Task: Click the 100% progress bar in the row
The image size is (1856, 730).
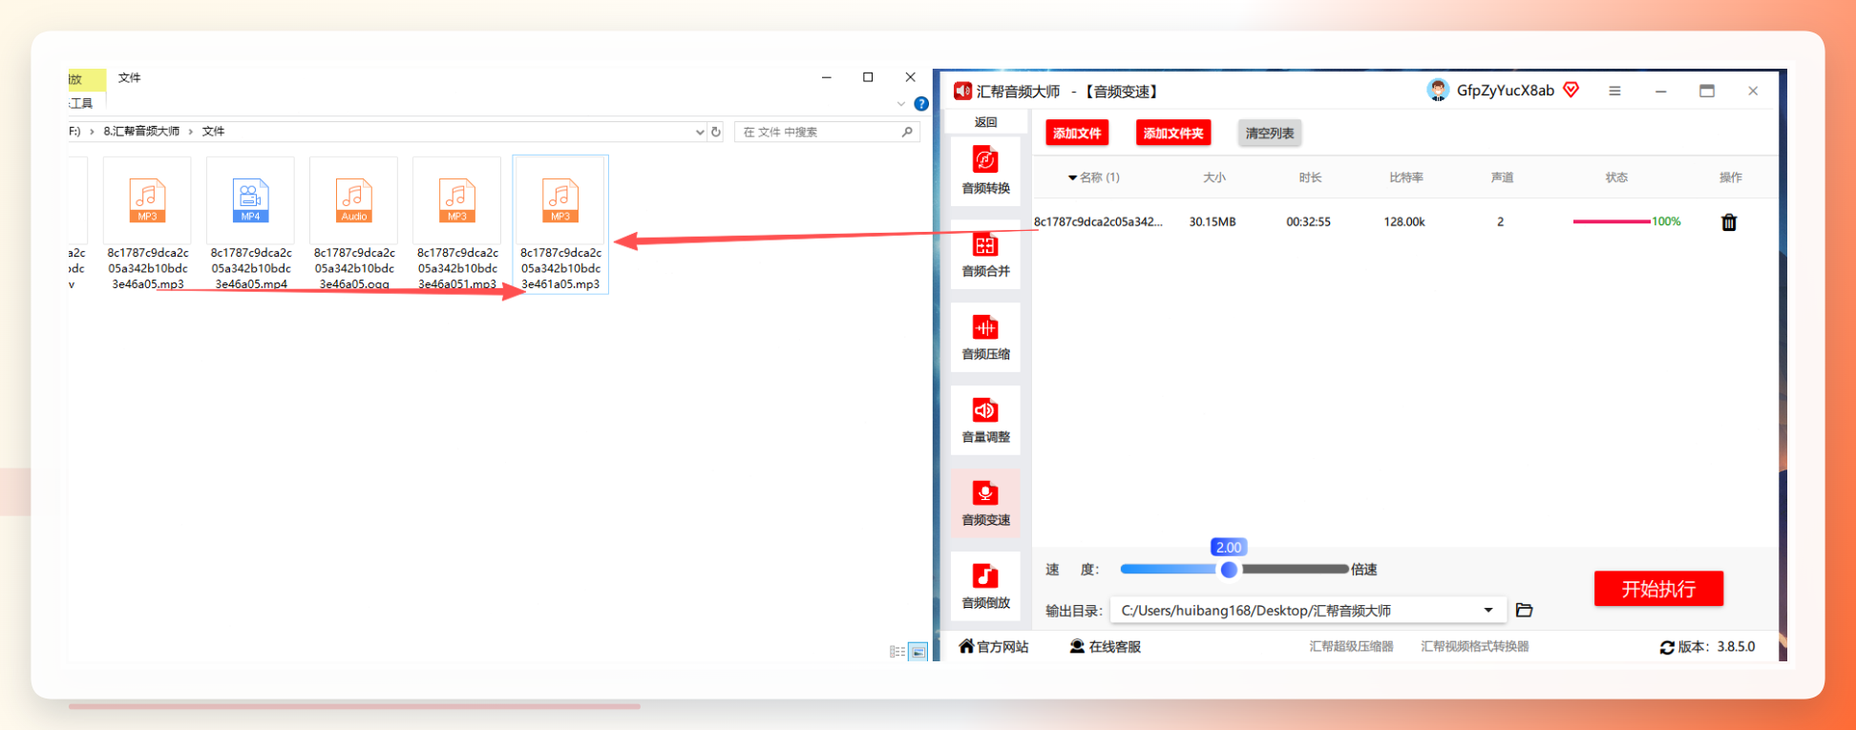Action: [x=1612, y=221]
